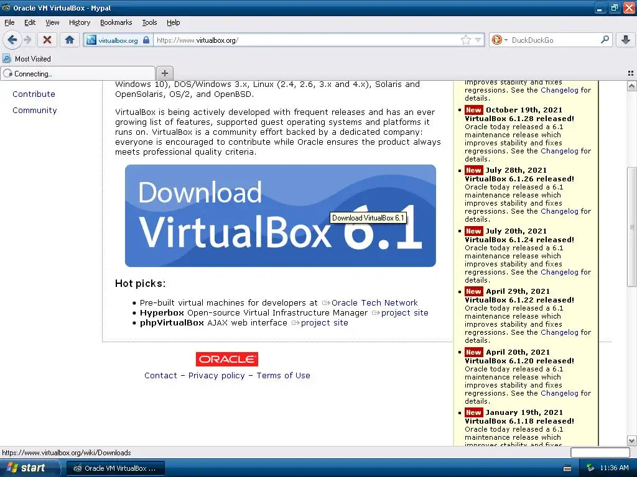Select the Connecting... tab

[x=78, y=73]
